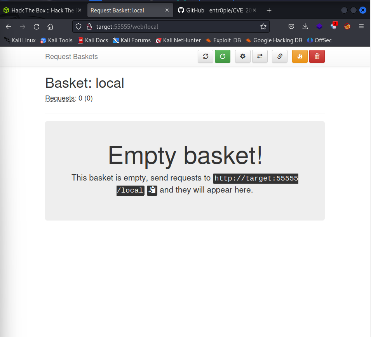Toggle bookmark star for current page
371x337 pixels.
point(263,26)
